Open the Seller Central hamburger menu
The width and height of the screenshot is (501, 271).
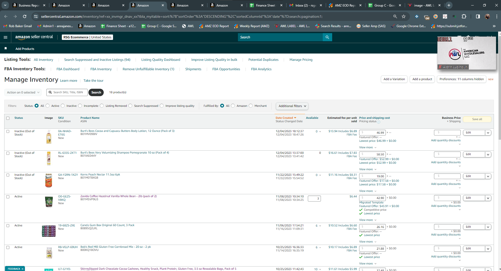click(5, 37)
